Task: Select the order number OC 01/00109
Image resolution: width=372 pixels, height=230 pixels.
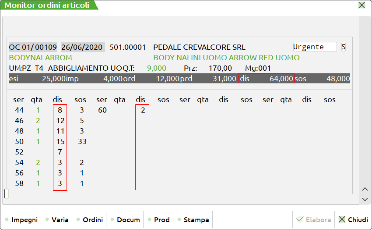Action: click(x=33, y=47)
